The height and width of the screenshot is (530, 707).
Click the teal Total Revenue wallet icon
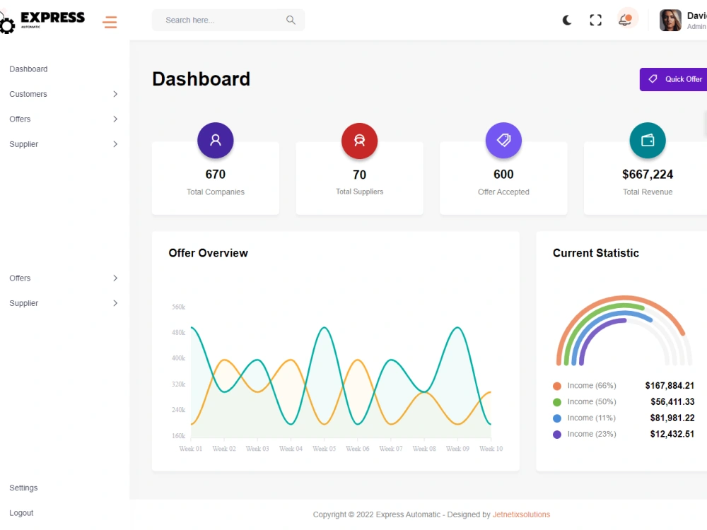tap(648, 140)
